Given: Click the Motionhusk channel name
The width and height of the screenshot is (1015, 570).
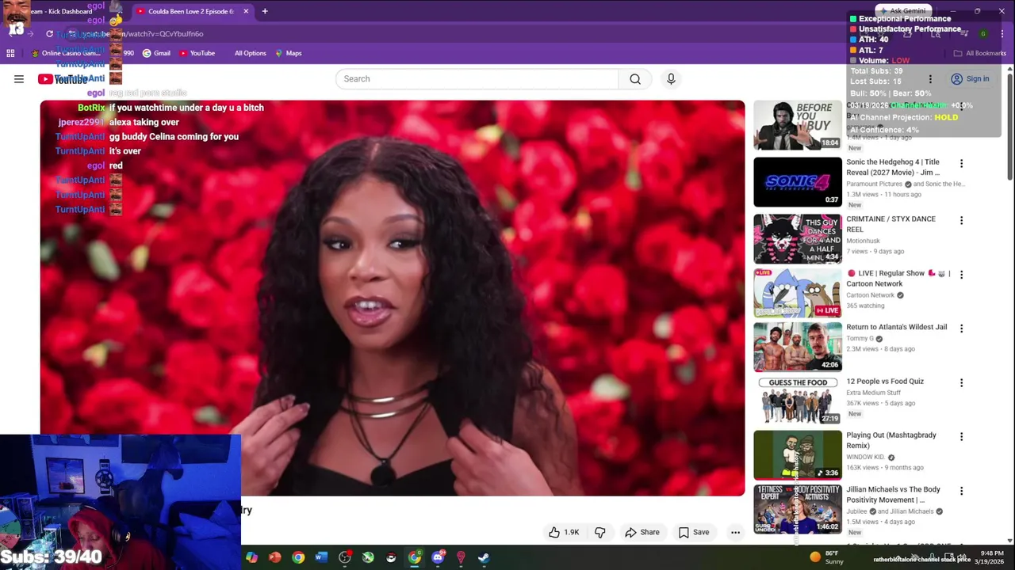Looking at the screenshot, I should coord(863,241).
